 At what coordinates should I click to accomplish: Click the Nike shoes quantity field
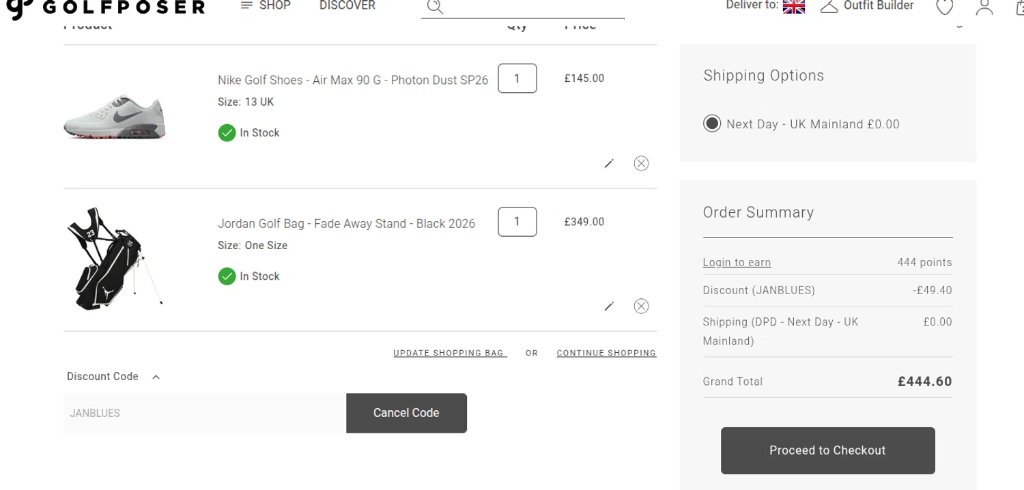click(x=517, y=78)
